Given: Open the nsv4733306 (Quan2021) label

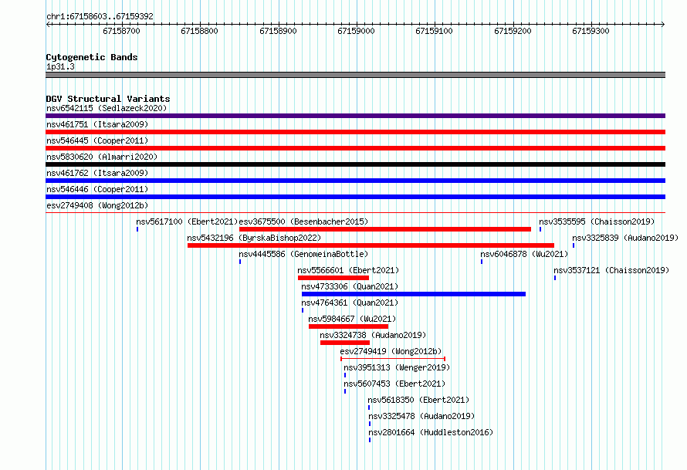Looking at the screenshot, I should tap(350, 286).
